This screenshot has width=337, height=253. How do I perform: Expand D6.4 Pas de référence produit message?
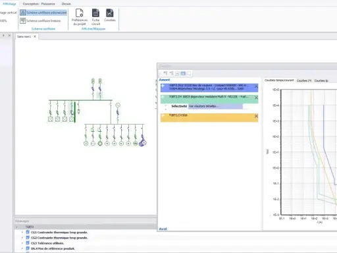pyautogui.click(x=22, y=248)
